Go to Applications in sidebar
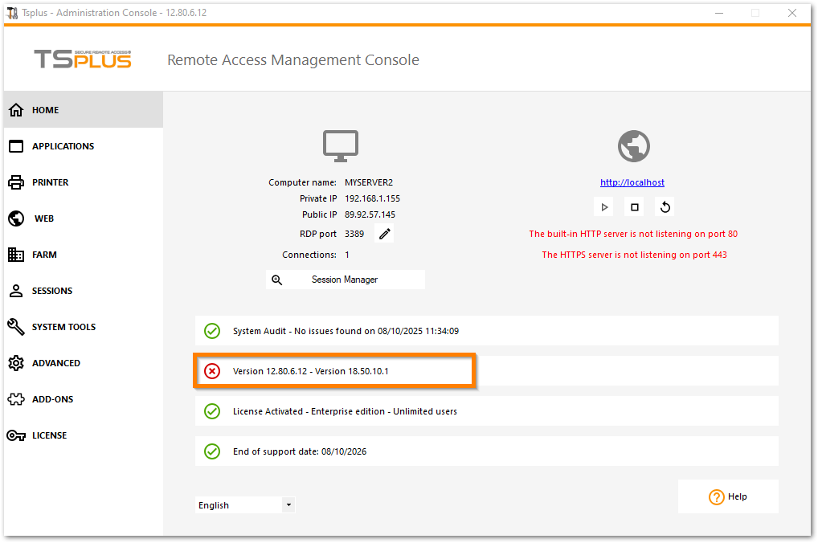818x543 pixels. coord(63,146)
